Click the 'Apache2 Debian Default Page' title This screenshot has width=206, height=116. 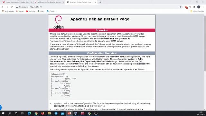(x=100, y=19)
